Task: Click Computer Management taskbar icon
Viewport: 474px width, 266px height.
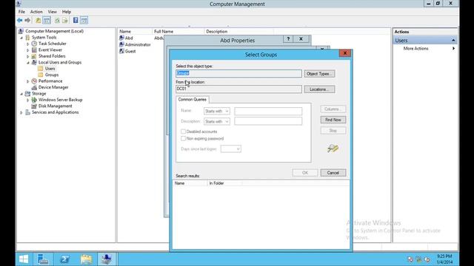Action: [107, 259]
